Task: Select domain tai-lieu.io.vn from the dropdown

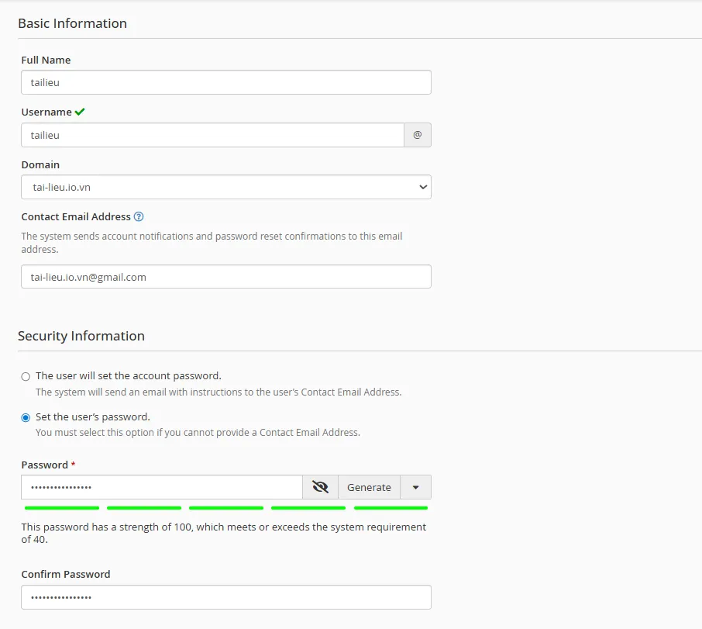Action: click(x=226, y=186)
